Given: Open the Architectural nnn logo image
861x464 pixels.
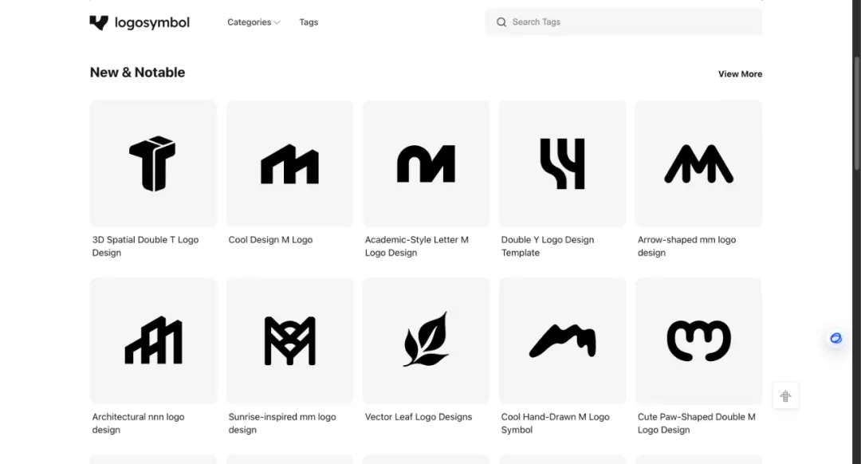Looking at the screenshot, I should click(x=153, y=341).
